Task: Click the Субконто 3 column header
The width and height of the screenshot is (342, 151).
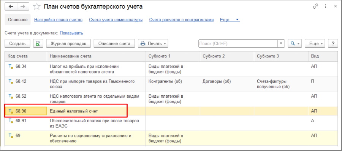Action: tap(281, 56)
